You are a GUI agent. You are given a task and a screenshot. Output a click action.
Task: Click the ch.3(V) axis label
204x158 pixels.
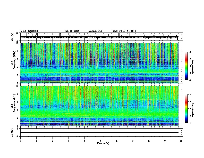tap(12, 133)
